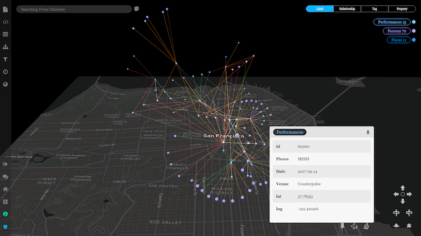
Task: Click the pushpin icon below details panel
Action: (x=343, y=226)
